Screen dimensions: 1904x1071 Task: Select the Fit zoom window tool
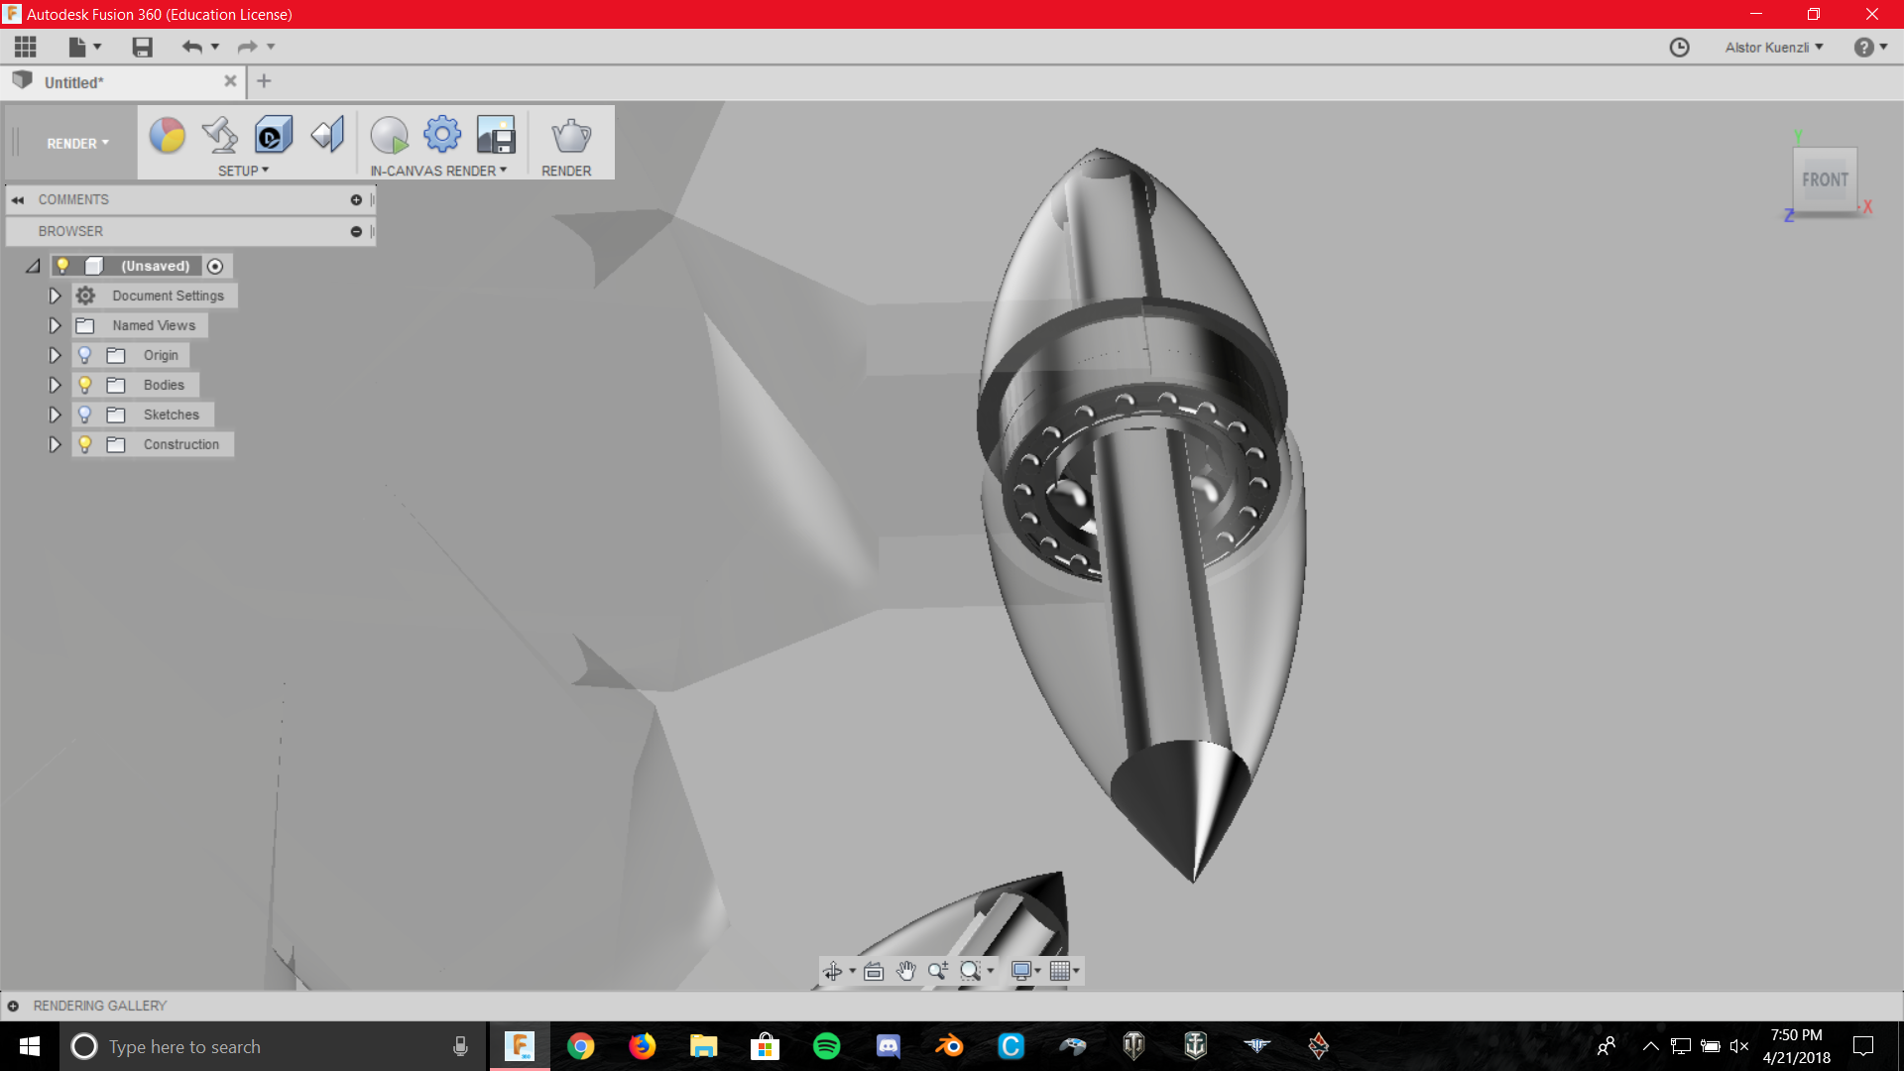pyautogui.click(x=971, y=971)
